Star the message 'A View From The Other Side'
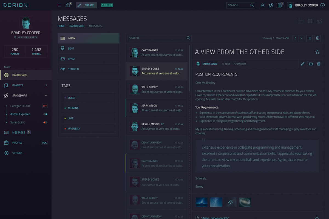The height and width of the screenshot is (219, 329). 317,51
